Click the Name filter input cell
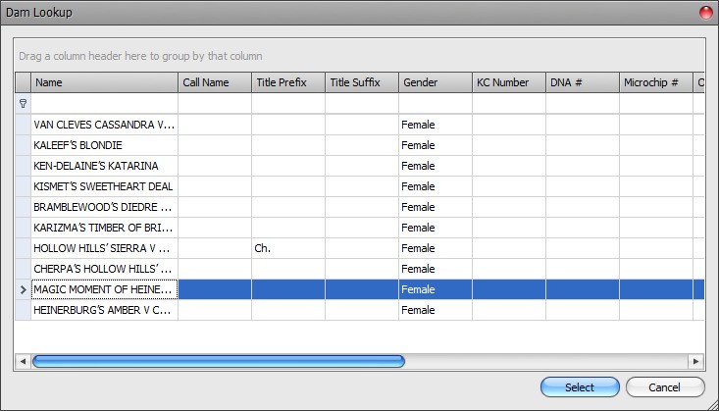This screenshot has width=719, height=411. click(x=104, y=104)
